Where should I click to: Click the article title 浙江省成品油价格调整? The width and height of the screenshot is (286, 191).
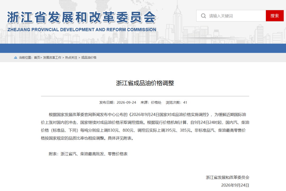145,83
